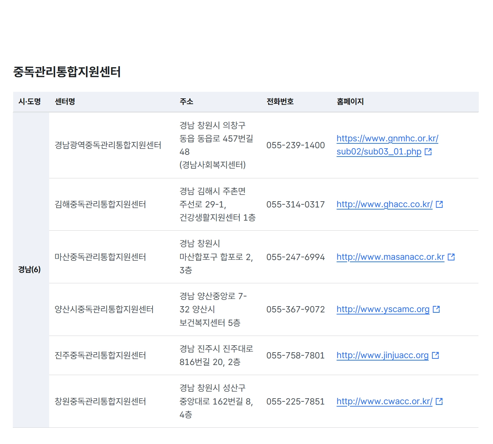Click the 양산시중독관리통합지원센터 address cell
Image resolution: width=493 pixels, height=444 pixels.
214,309
